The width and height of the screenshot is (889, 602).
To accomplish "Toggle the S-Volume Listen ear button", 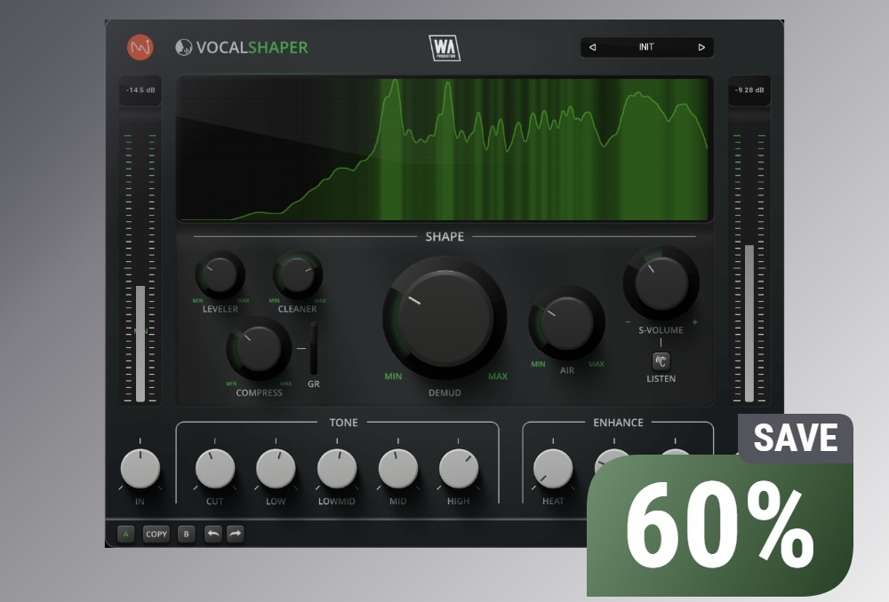I will 661,361.
